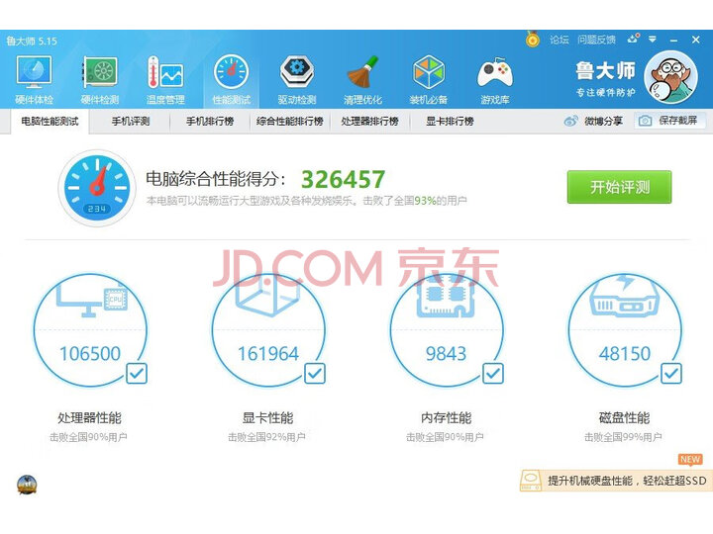The width and height of the screenshot is (713, 534).
Task: Click 击败全国99%用户 text
Action: coord(623,437)
